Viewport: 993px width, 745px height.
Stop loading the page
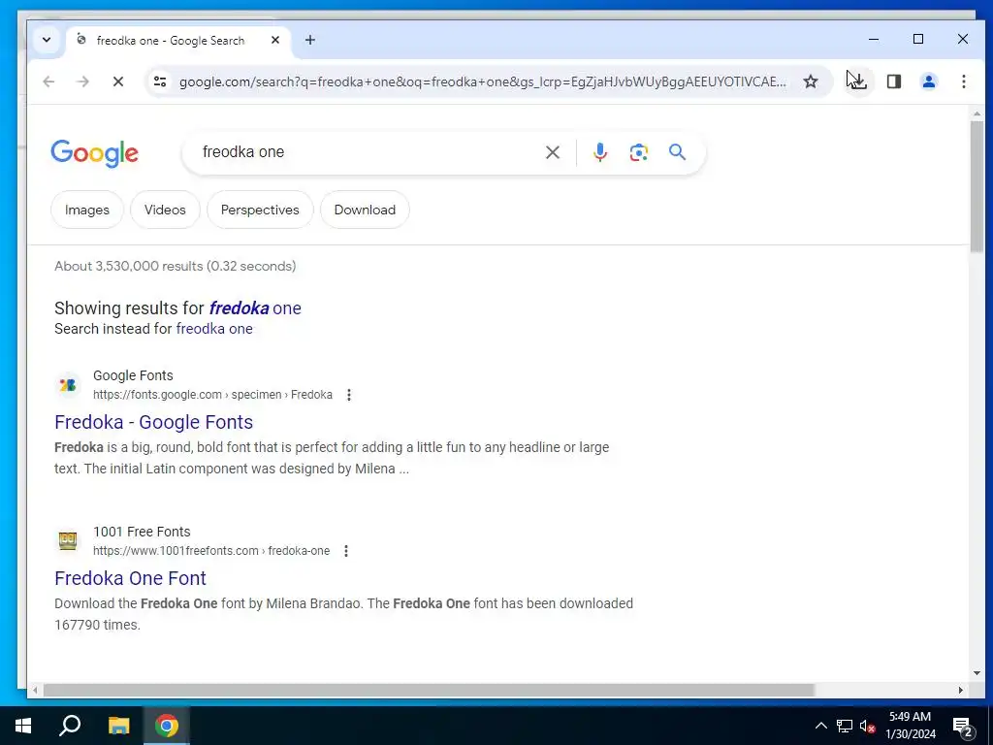tap(118, 81)
